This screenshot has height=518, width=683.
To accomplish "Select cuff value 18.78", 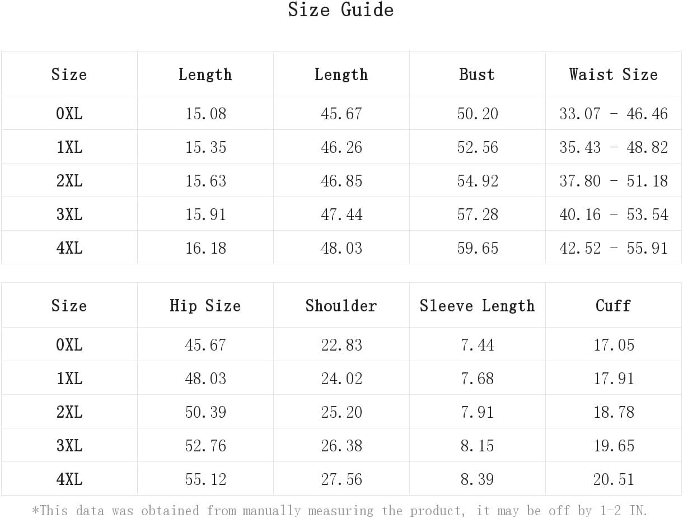I will point(614,412).
